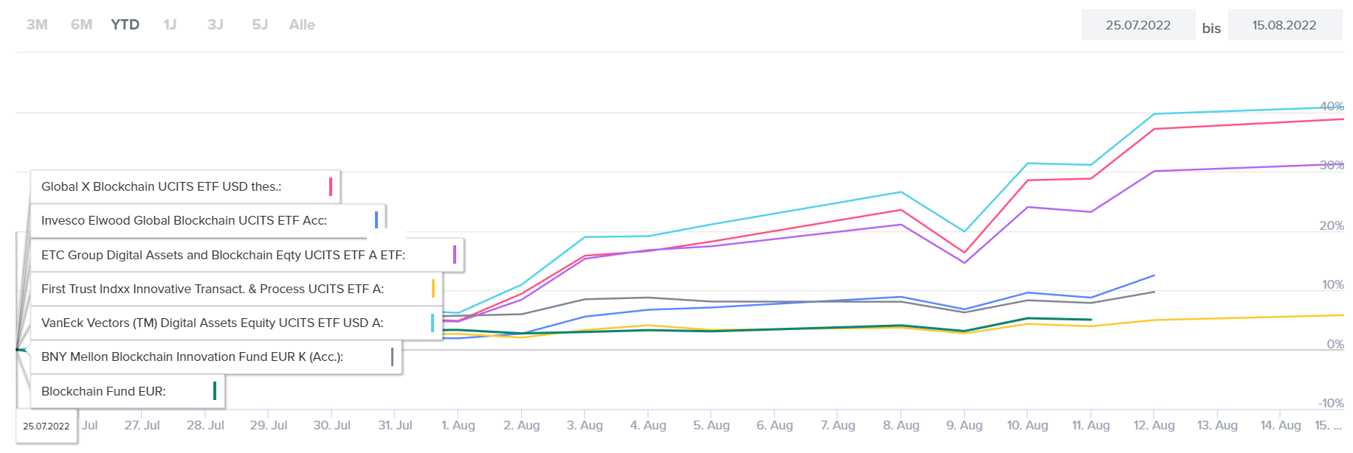This screenshot has width=1353, height=453.
Task: Select the YTD range tab
Action: click(125, 25)
